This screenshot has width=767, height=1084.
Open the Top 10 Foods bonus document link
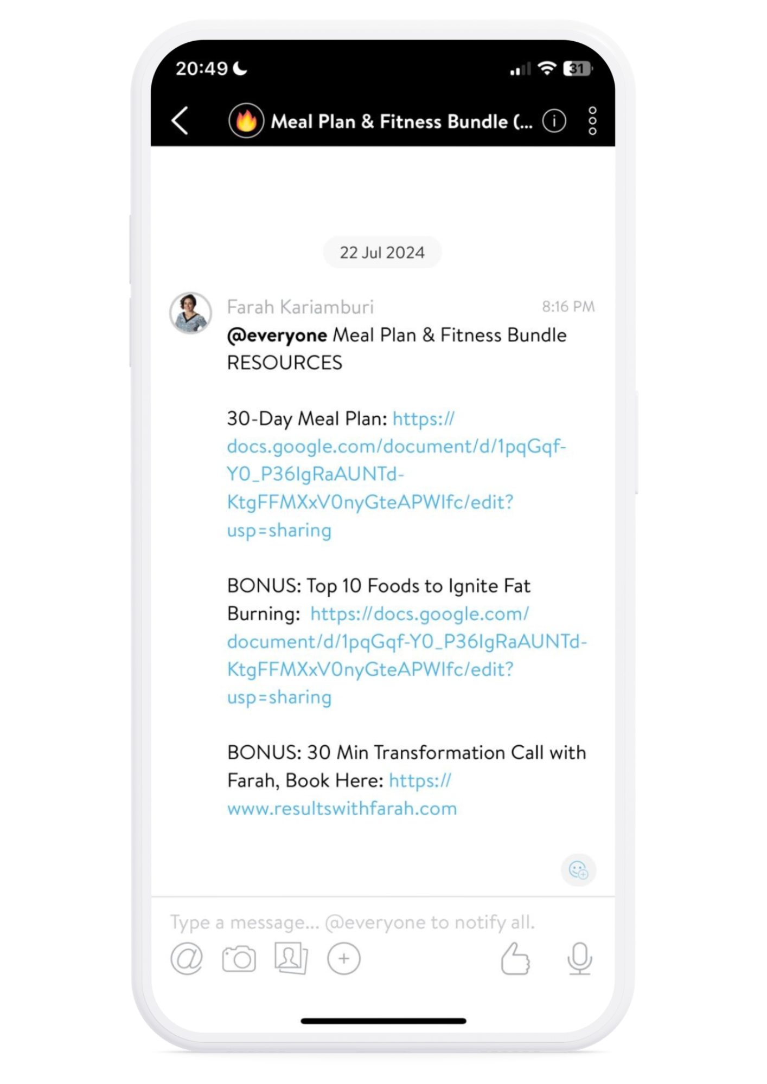tap(407, 655)
